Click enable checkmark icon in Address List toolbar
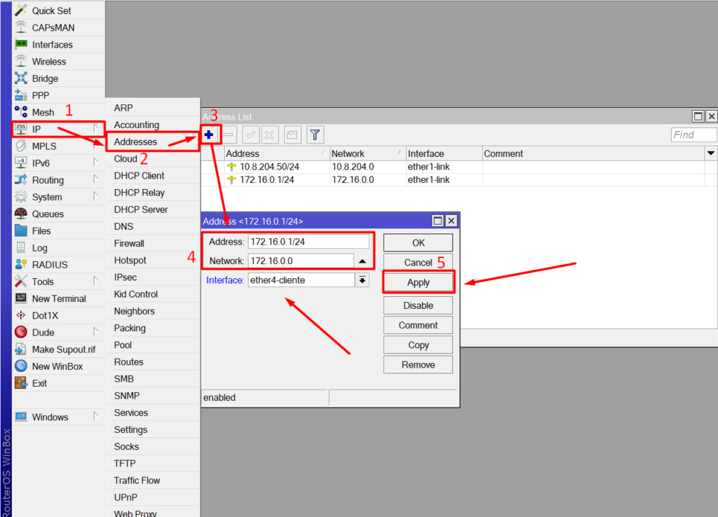718x517 pixels. [250, 135]
